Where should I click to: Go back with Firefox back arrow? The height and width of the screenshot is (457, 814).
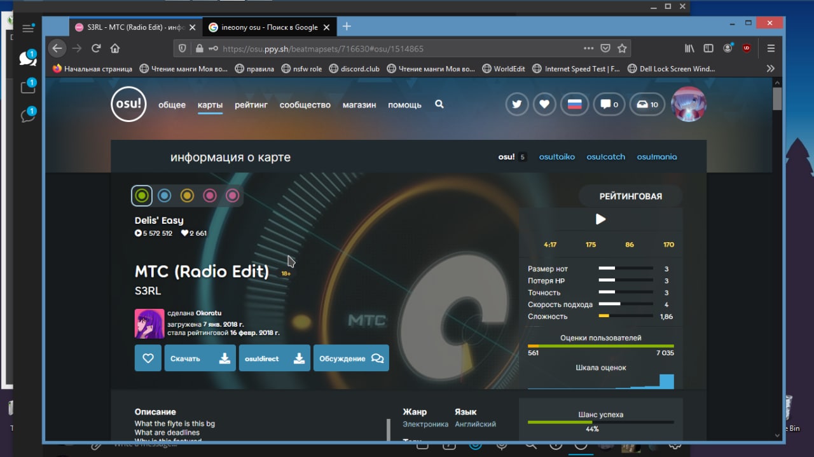[57, 48]
